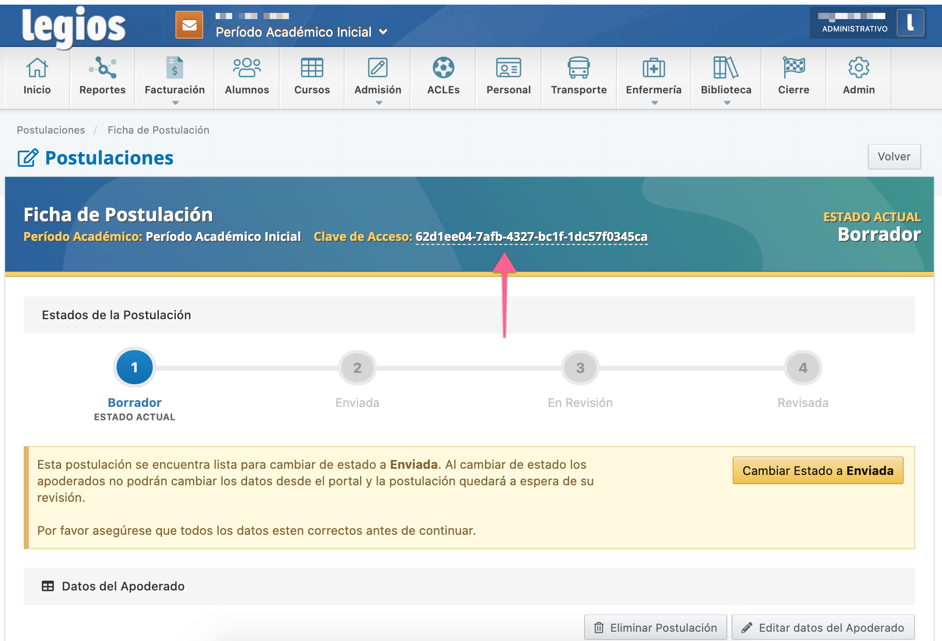Click the Volver button

pyautogui.click(x=894, y=156)
